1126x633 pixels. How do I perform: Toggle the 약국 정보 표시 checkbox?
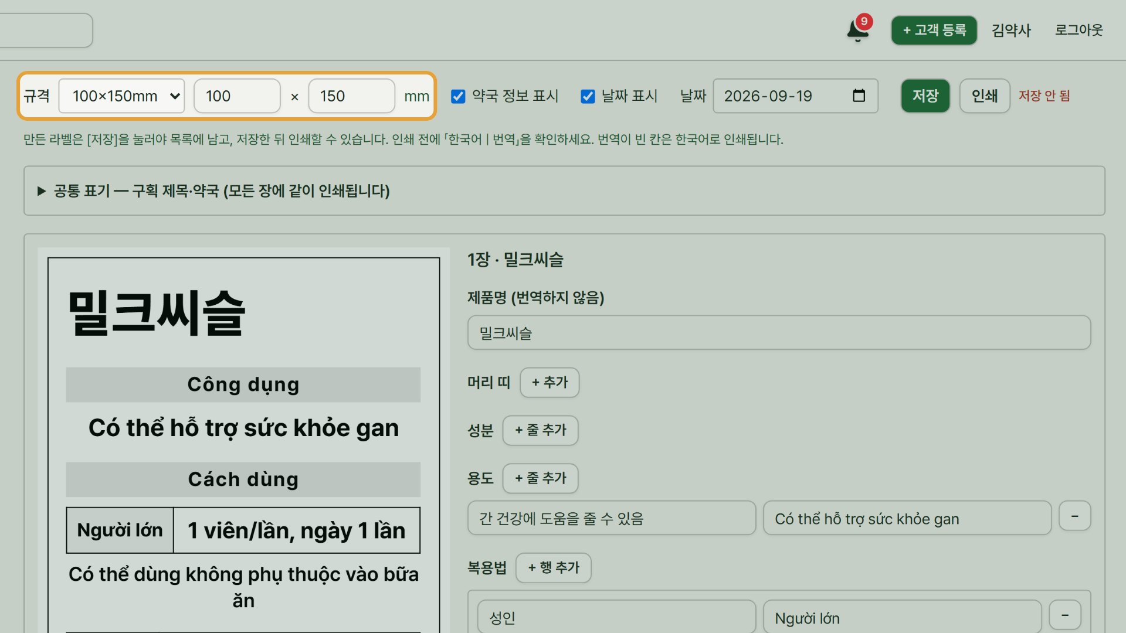pyautogui.click(x=458, y=96)
